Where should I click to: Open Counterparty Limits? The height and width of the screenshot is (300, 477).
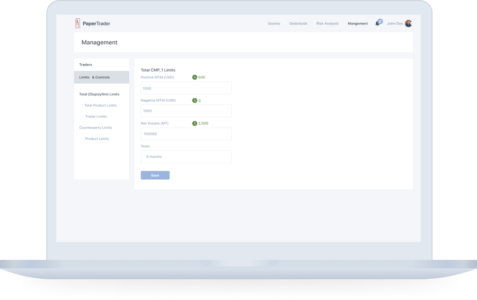pyautogui.click(x=96, y=128)
